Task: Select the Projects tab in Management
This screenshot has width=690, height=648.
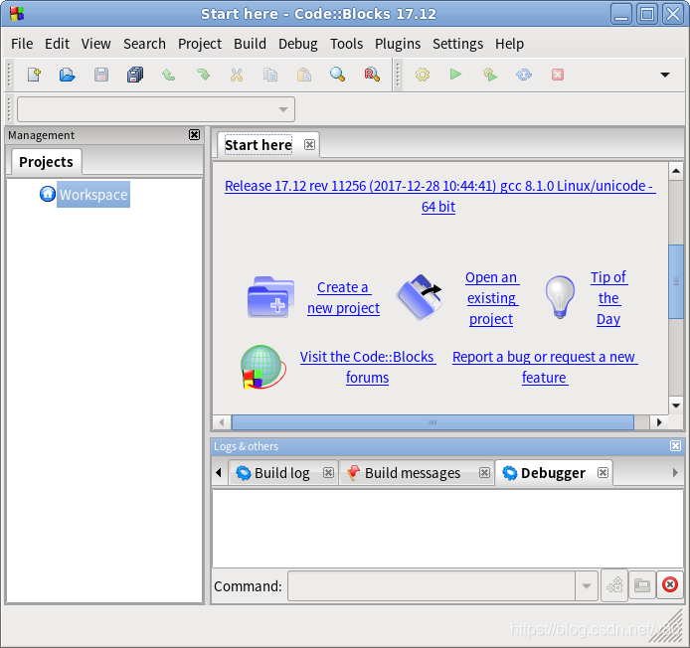Action: pyautogui.click(x=46, y=162)
